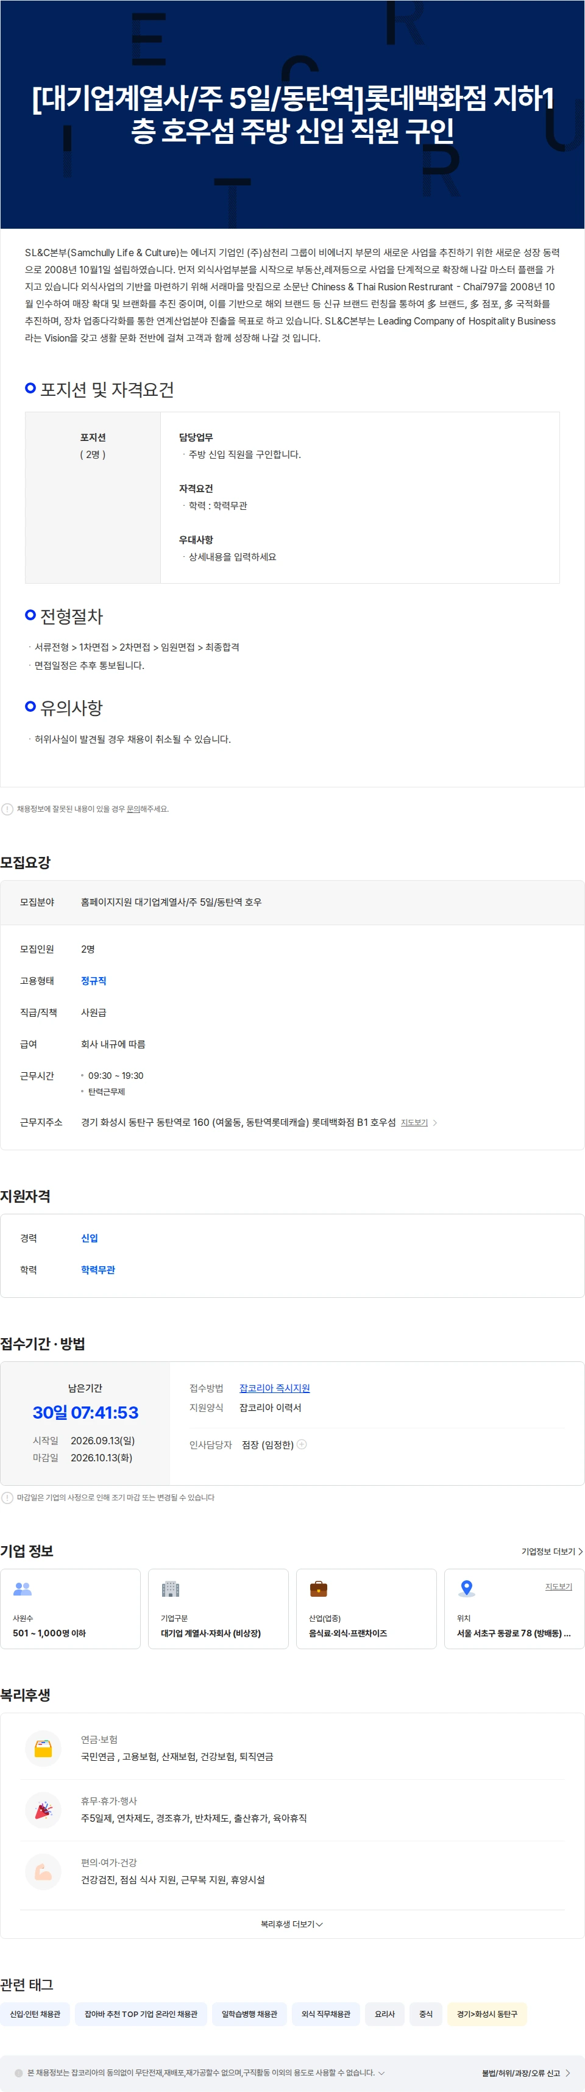Select the 신입·인턴 채용관 tag
The height and width of the screenshot is (2092, 585).
click(35, 2014)
